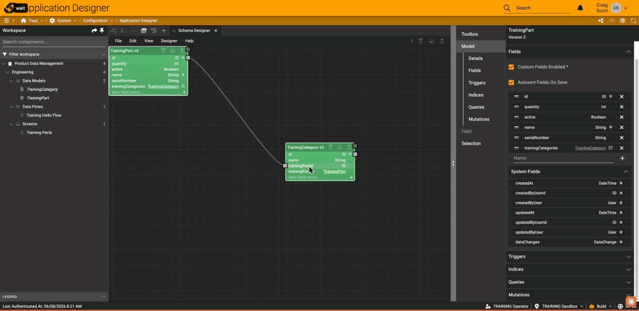Click the Search components input field
Image resolution: width=639 pixels, height=311 pixels.
click(x=53, y=42)
